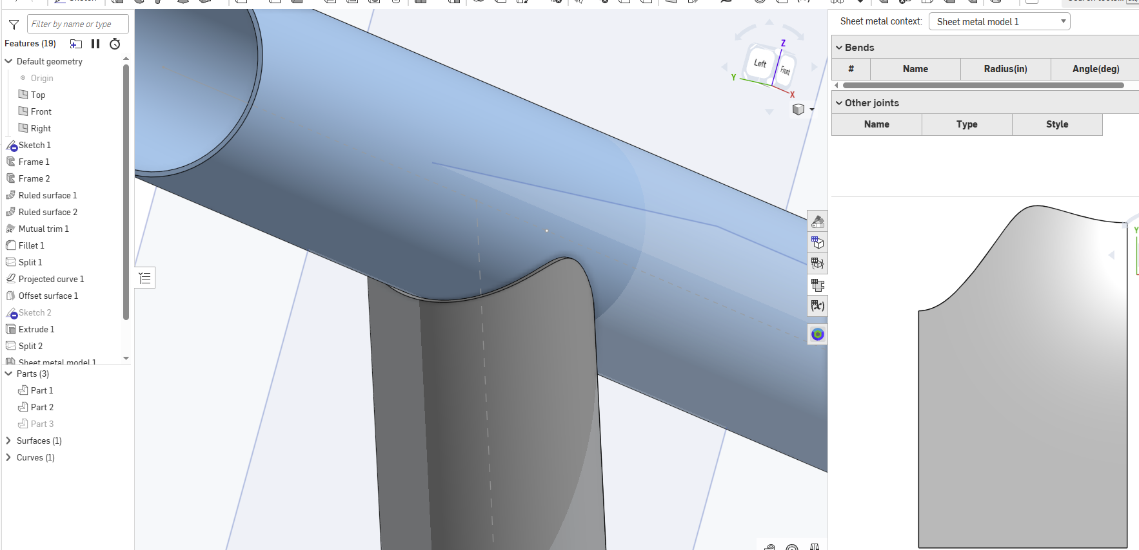
Task: Select Offset surface 1
Action: (48, 296)
